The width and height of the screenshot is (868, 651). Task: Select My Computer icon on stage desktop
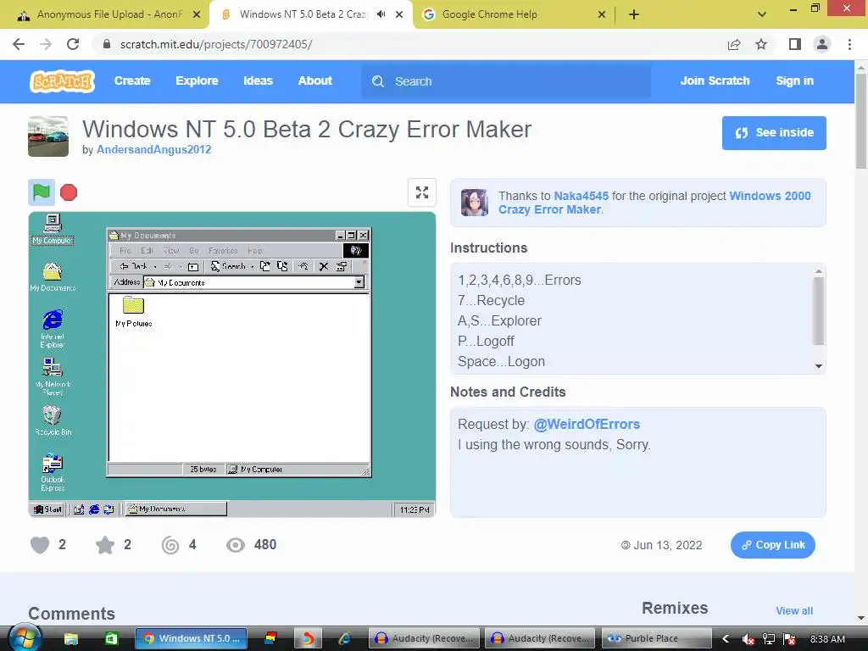point(52,229)
